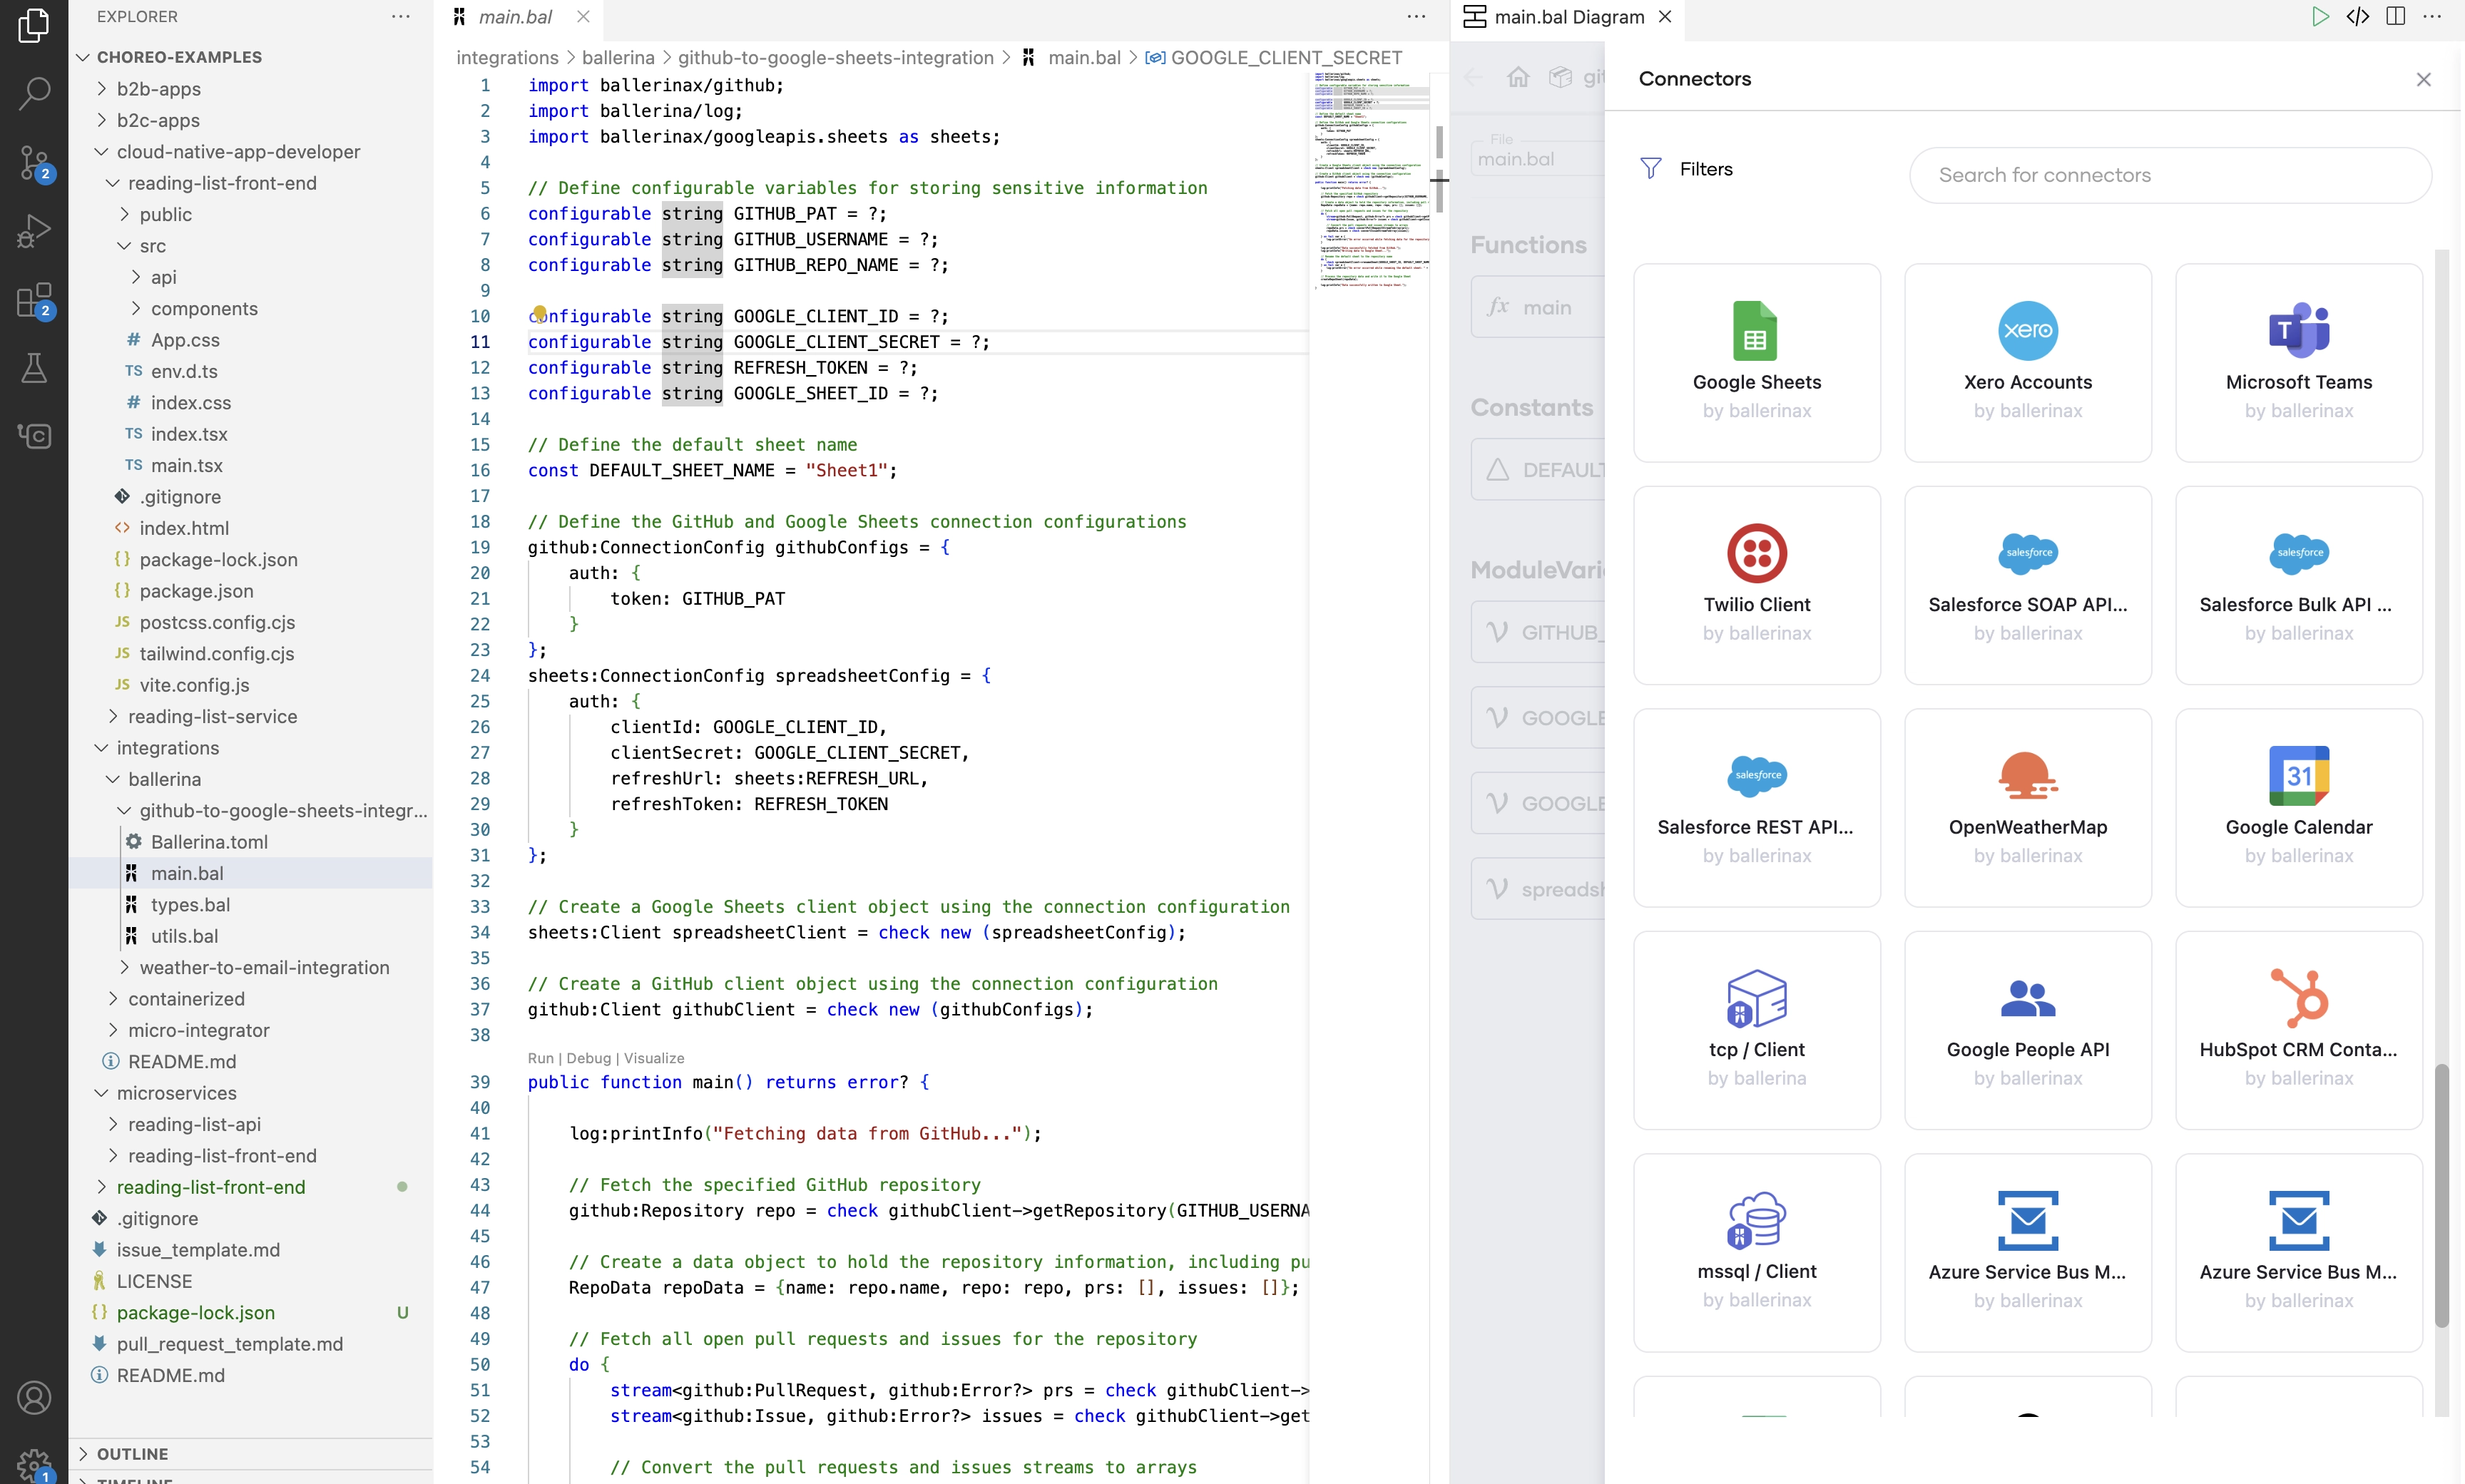
Task: Open LICENSE file in explorer
Action: (x=250, y=1281)
